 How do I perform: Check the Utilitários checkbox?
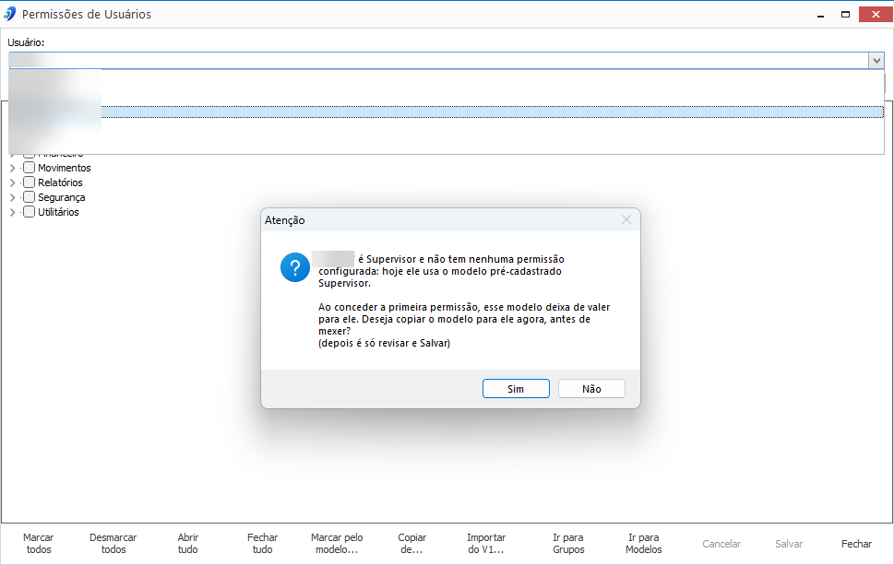[x=30, y=212]
